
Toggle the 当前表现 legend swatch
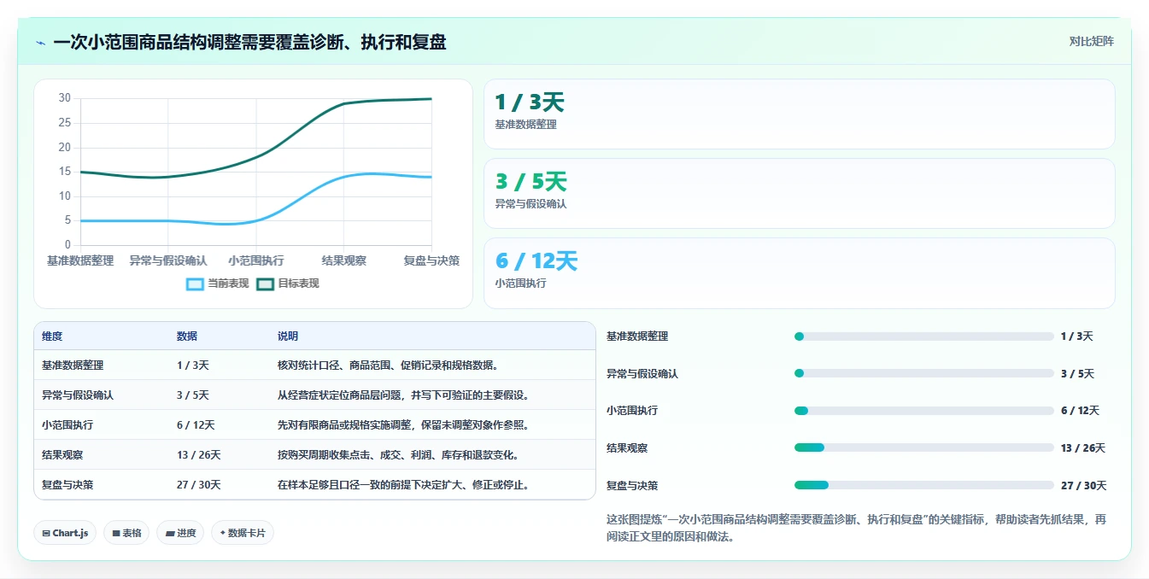[x=195, y=284]
